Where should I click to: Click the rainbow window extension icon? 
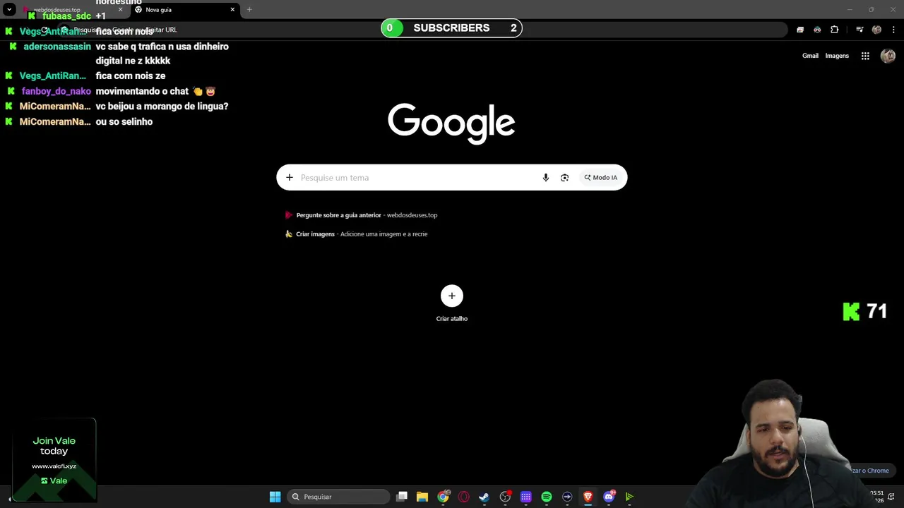[x=800, y=30]
